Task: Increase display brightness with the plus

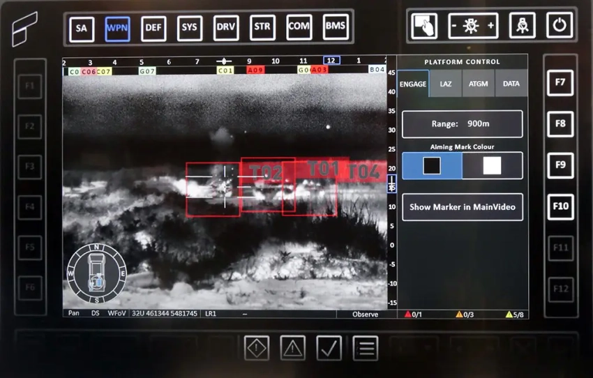Action: [491, 27]
